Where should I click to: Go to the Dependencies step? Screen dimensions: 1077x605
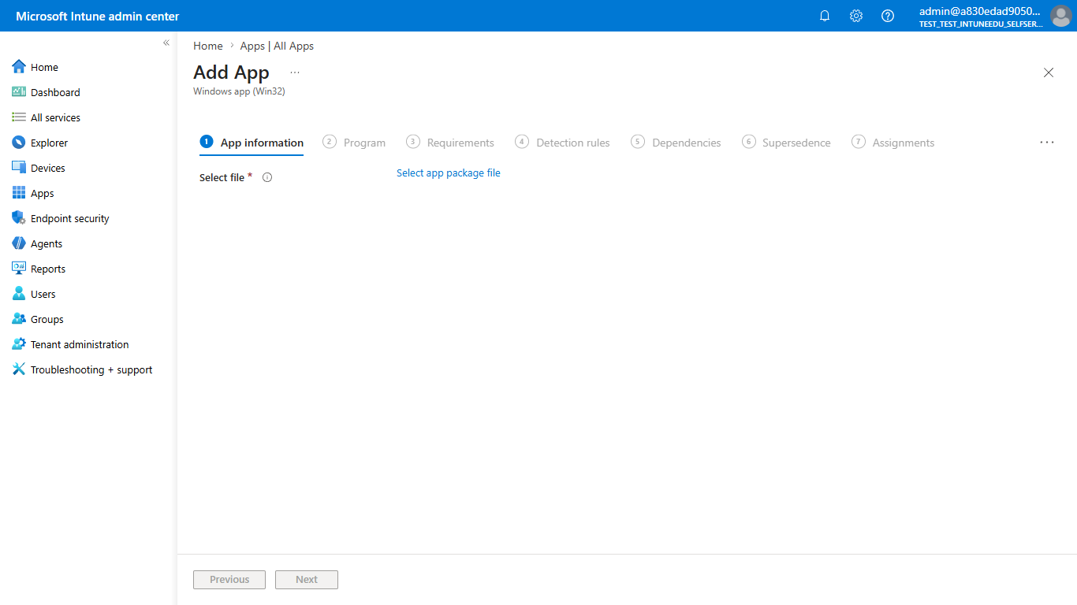(x=676, y=143)
